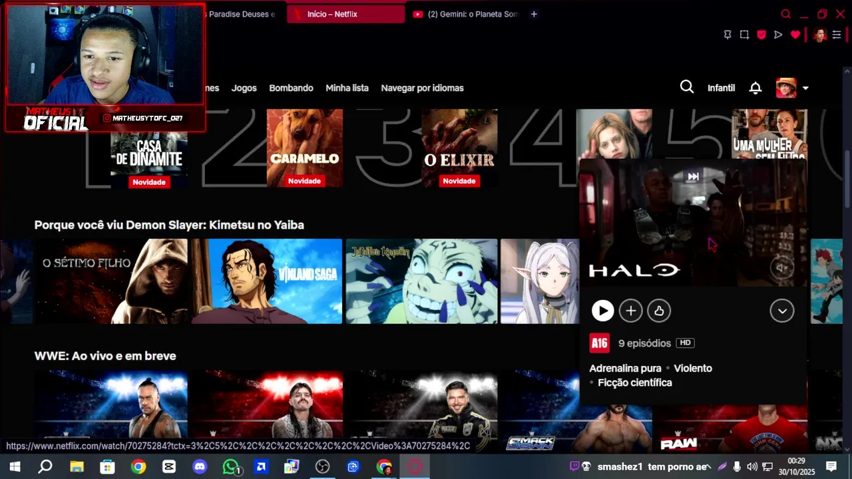Open CapCut from taskbar
Image resolution: width=852 pixels, height=479 pixels.
(169, 467)
